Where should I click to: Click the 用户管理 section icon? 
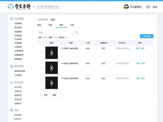12,66
